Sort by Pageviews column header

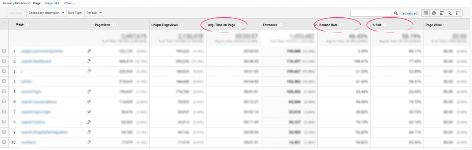103,25
